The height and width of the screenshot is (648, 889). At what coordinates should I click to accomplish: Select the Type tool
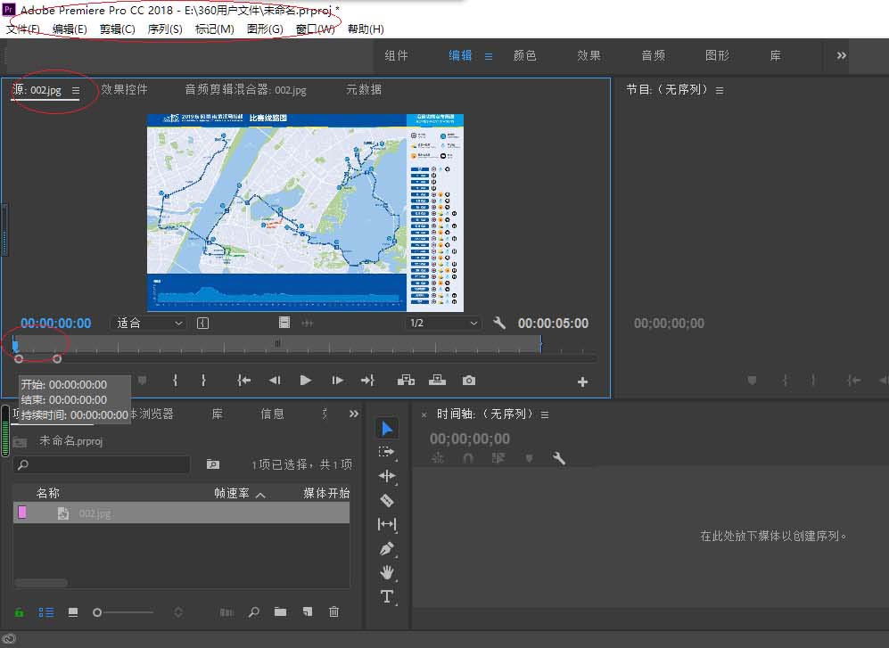coord(386,596)
